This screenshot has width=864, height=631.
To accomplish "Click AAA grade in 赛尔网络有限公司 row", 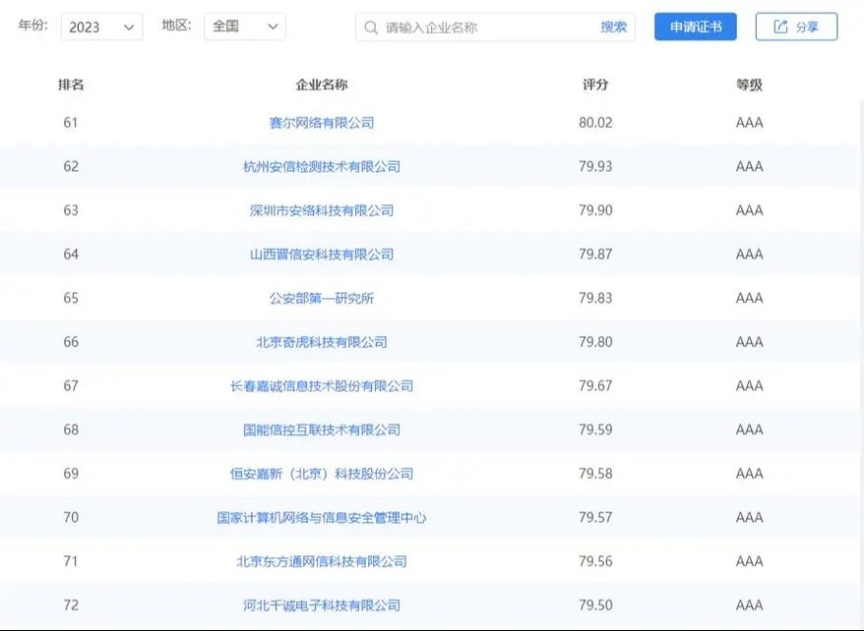I will tap(750, 123).
